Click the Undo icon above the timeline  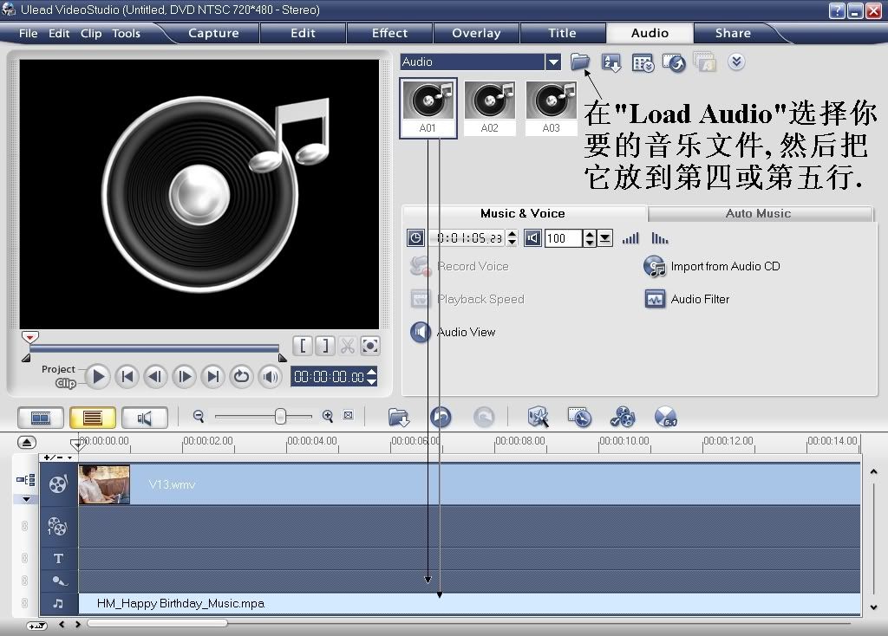[441, 417]
